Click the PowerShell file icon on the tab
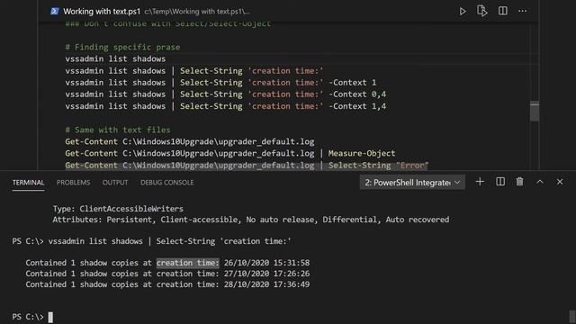The image size is (576, 324). [54, 12]
